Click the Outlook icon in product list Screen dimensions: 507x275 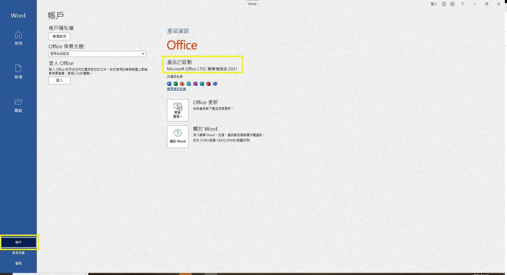click(x=189, y=84)
